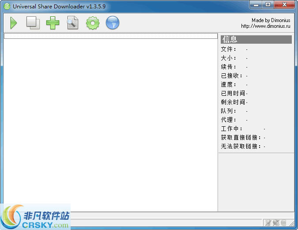Click the gray round indicator in status bar
The image size is (298, 230).
click(283, 222)
